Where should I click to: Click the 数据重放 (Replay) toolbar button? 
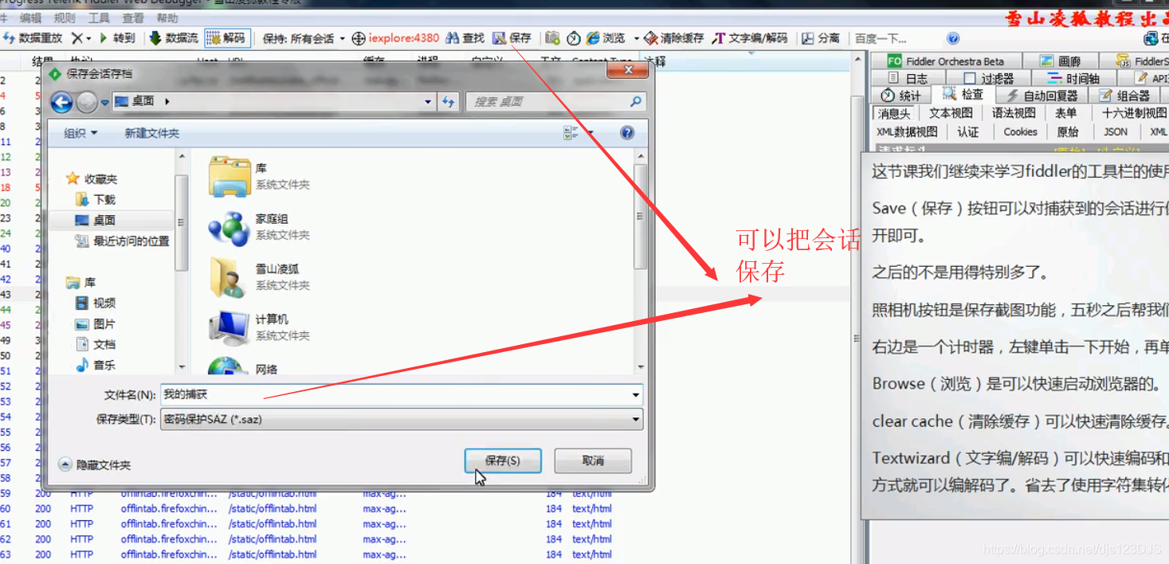coord(33,38)
